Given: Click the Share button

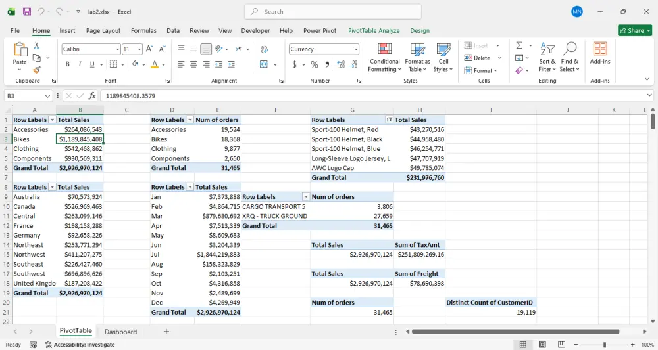Looking at the screenshot, I should (635, 31).
